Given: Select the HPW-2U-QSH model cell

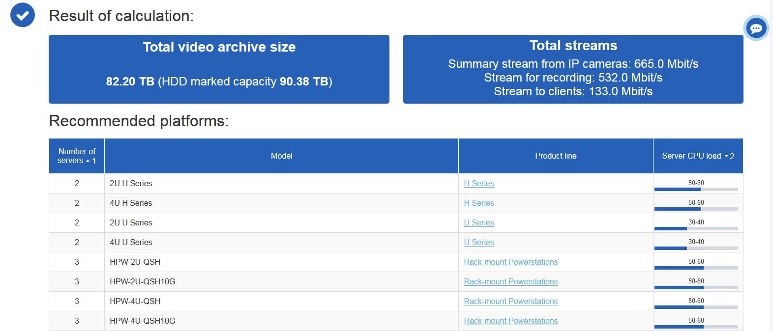Looking at the screenshot, I should tap(281, 262).
